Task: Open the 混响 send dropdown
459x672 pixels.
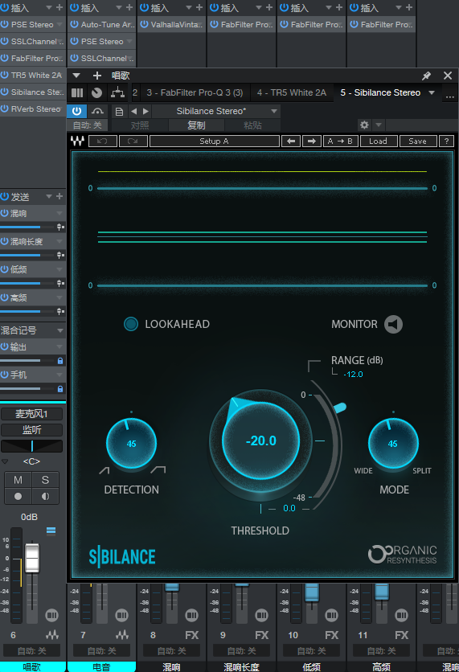Action: tap(59, 213)
